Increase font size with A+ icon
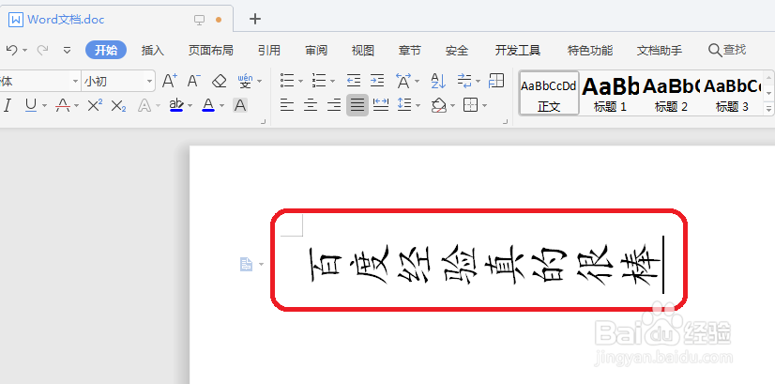The height and width of the screenshot is (384, 775). pos(170,81)
